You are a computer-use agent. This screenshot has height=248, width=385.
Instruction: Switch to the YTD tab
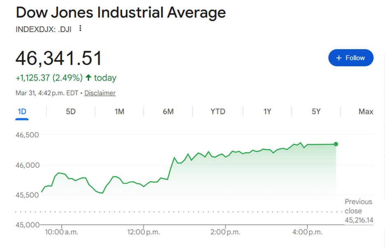pyautogui.click(x=218, y=111)
